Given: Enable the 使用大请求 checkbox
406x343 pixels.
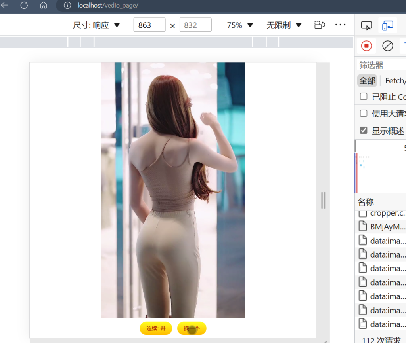Looking at the screenshot, I should tap(363, 113).
